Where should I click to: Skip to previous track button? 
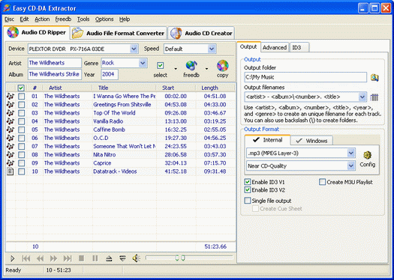click(x=26, y=258)
